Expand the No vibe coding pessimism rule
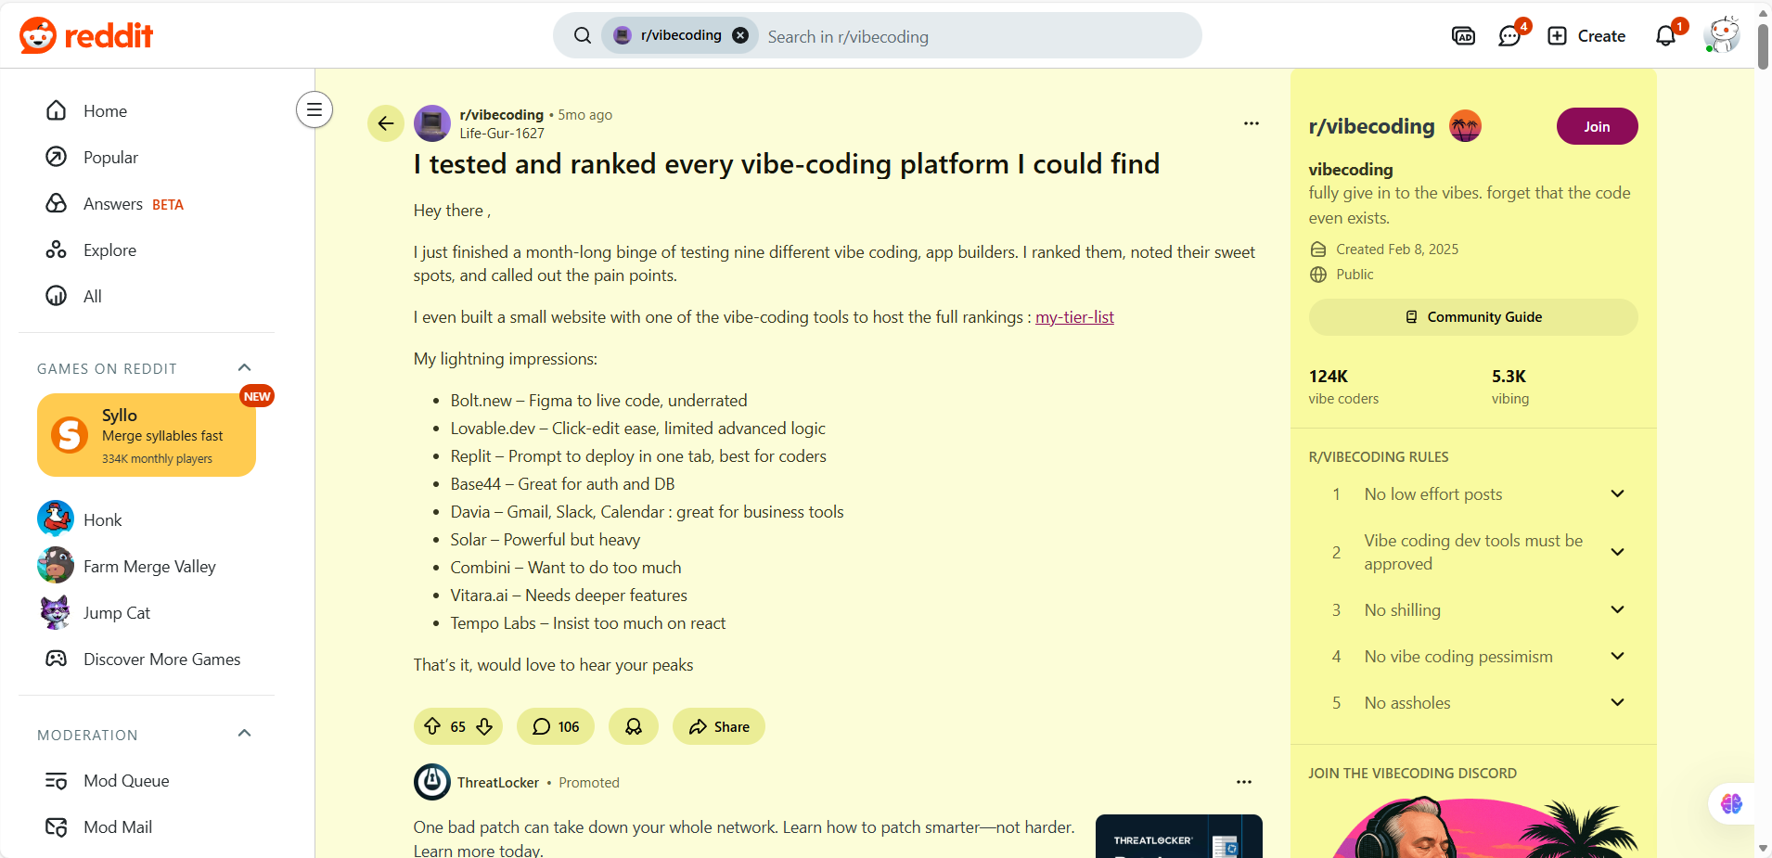The image size is (1772, 858). coord(1617,657)
